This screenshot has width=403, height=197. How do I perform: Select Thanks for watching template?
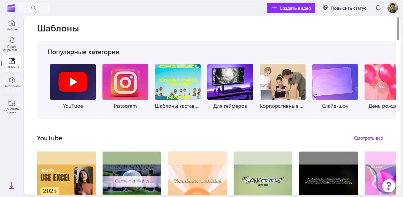point(197,173)
